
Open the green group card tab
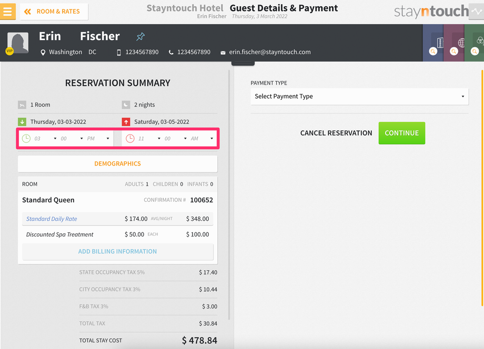[474, 43]
